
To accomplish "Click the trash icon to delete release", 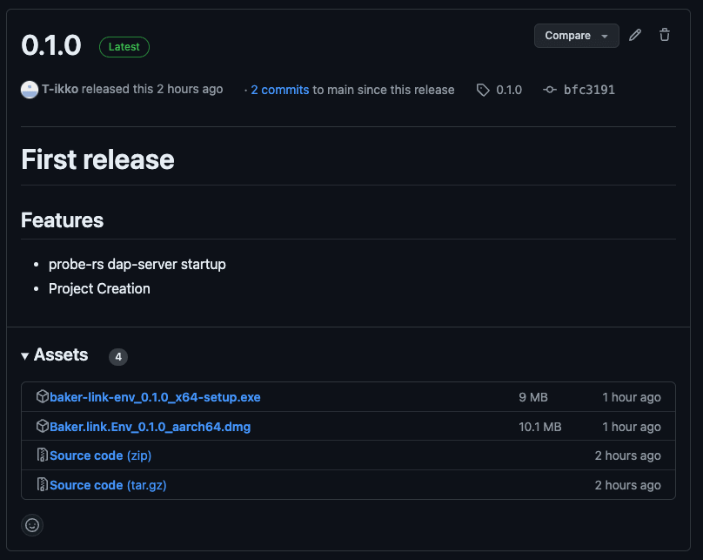I will [664, 35].
